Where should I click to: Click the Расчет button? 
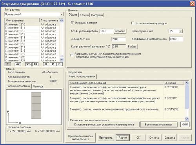(x=123, y=138)
